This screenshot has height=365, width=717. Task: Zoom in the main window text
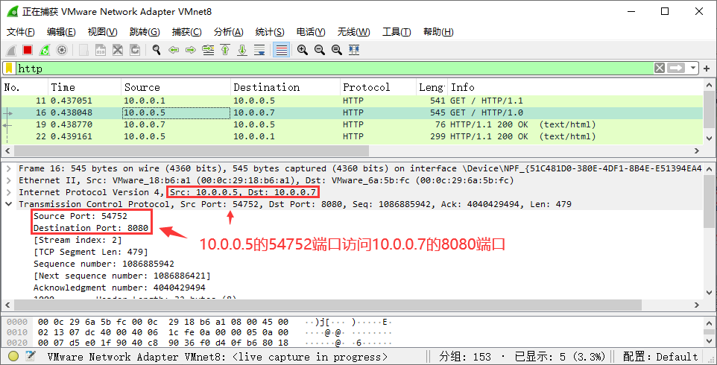pos(303,50)
